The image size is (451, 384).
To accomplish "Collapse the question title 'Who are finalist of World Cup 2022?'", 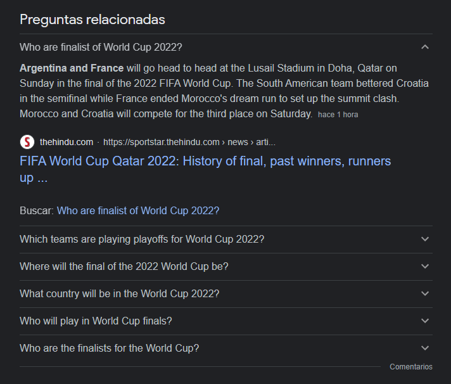I will [x=101, y=47].
